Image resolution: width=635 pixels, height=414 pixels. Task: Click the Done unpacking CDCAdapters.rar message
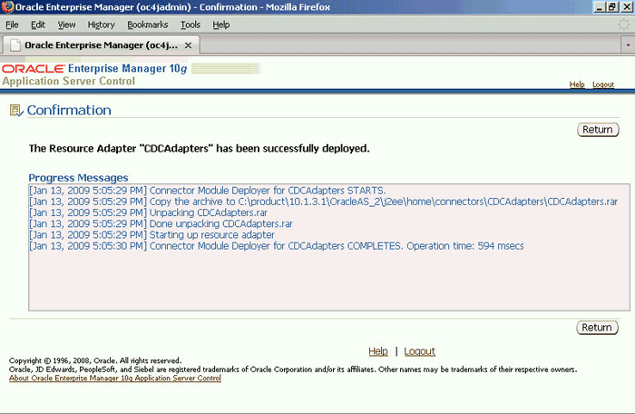[x=161, y=224]
